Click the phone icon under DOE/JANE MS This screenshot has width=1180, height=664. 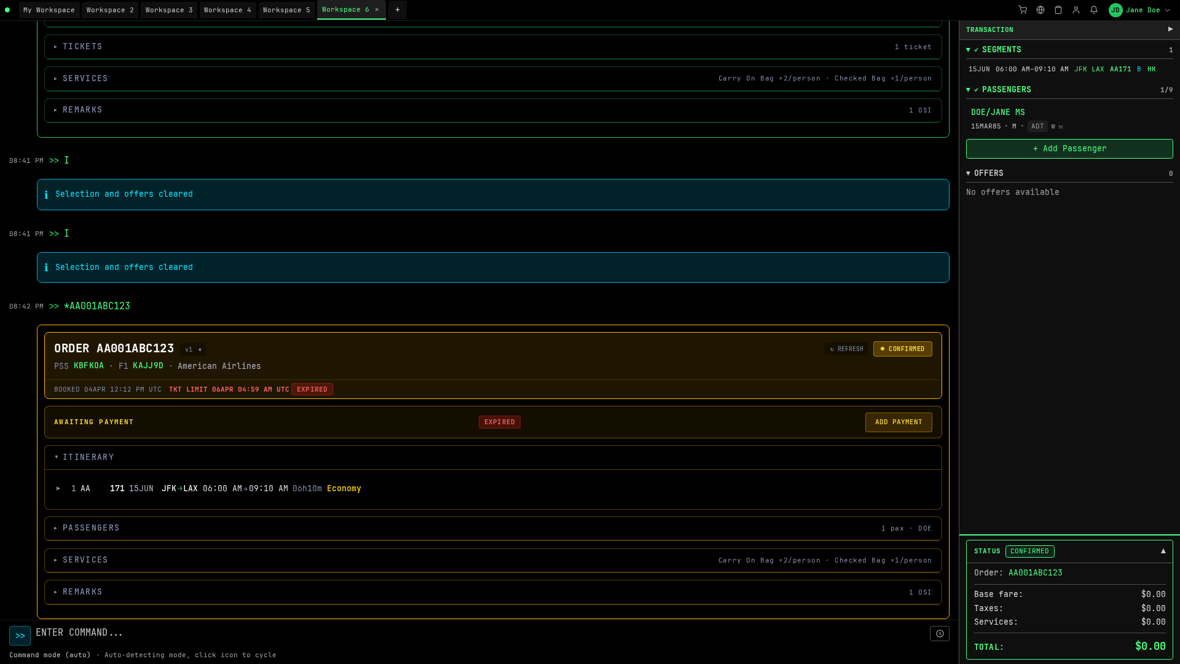[1053, 127]
